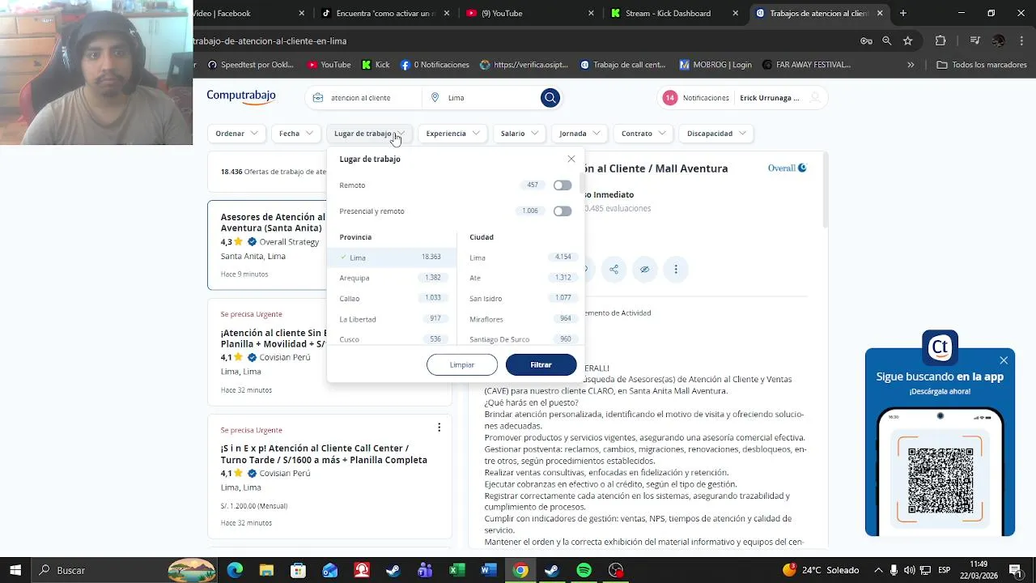Select Miraflores in the Ciudad list
Screen dimensions: 1036x583
click(521, 319)
